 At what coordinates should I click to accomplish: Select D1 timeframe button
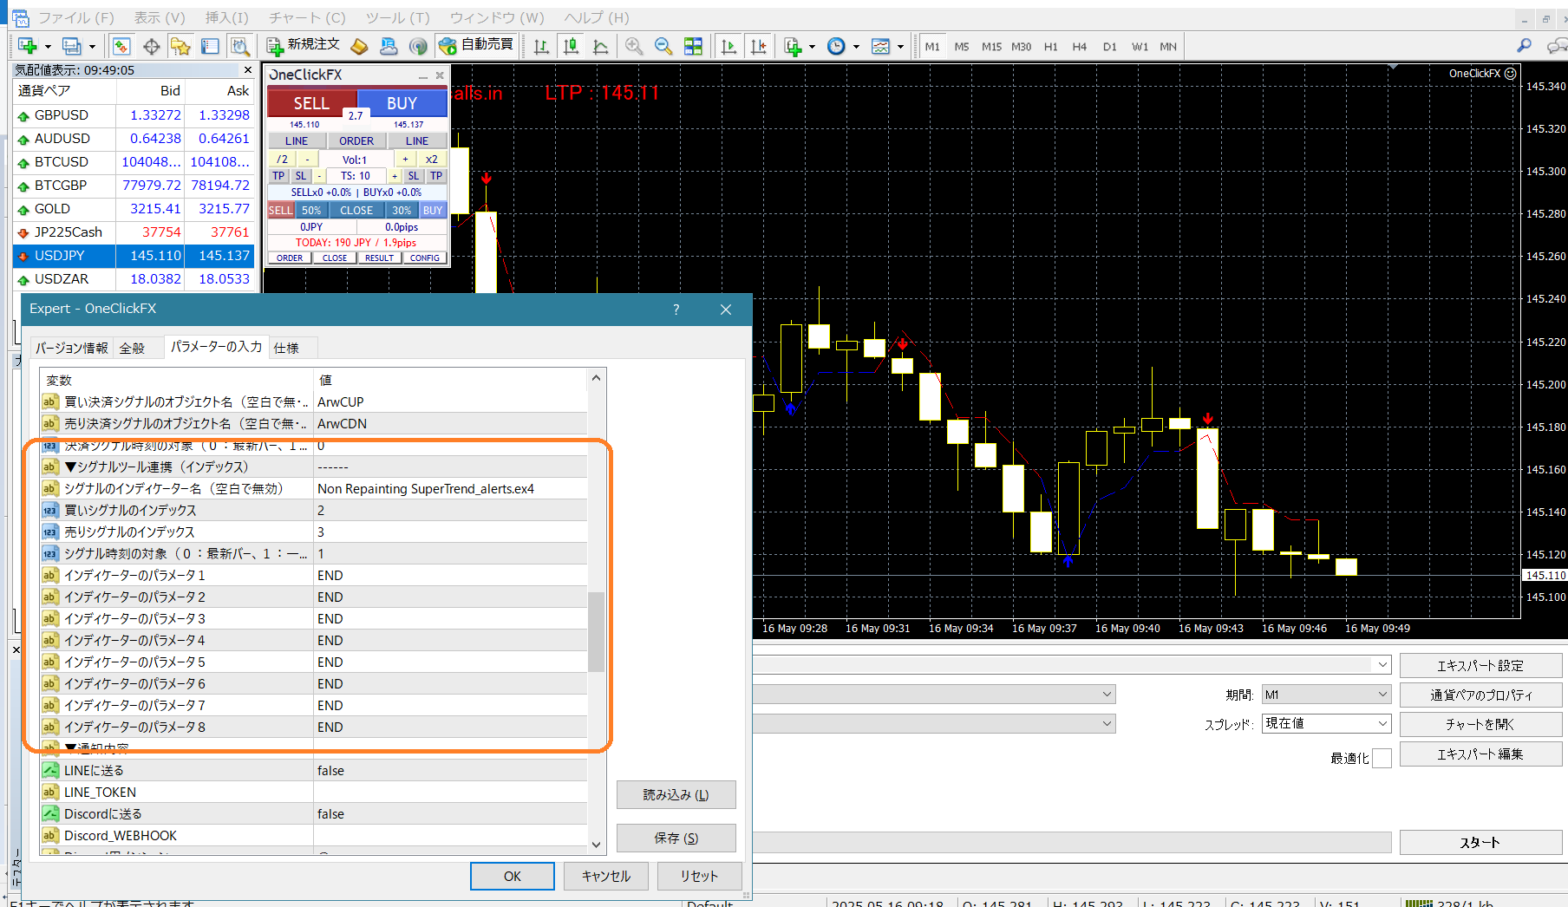pos(1109,46)
